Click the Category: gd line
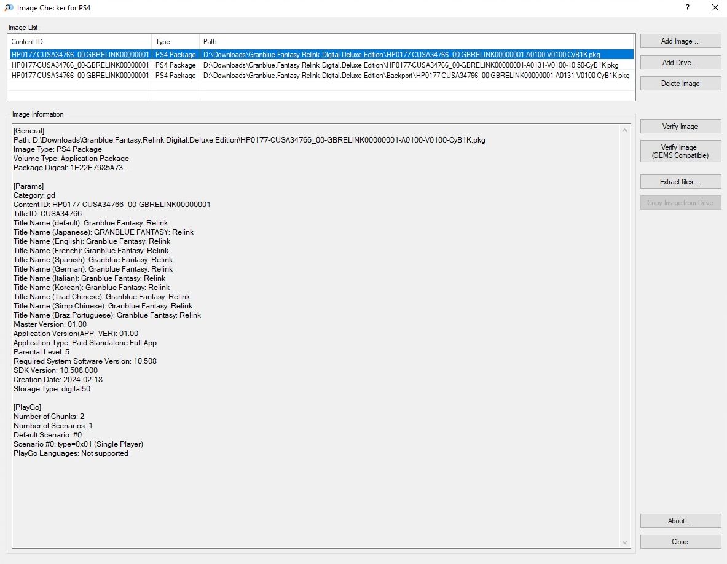 34,195
